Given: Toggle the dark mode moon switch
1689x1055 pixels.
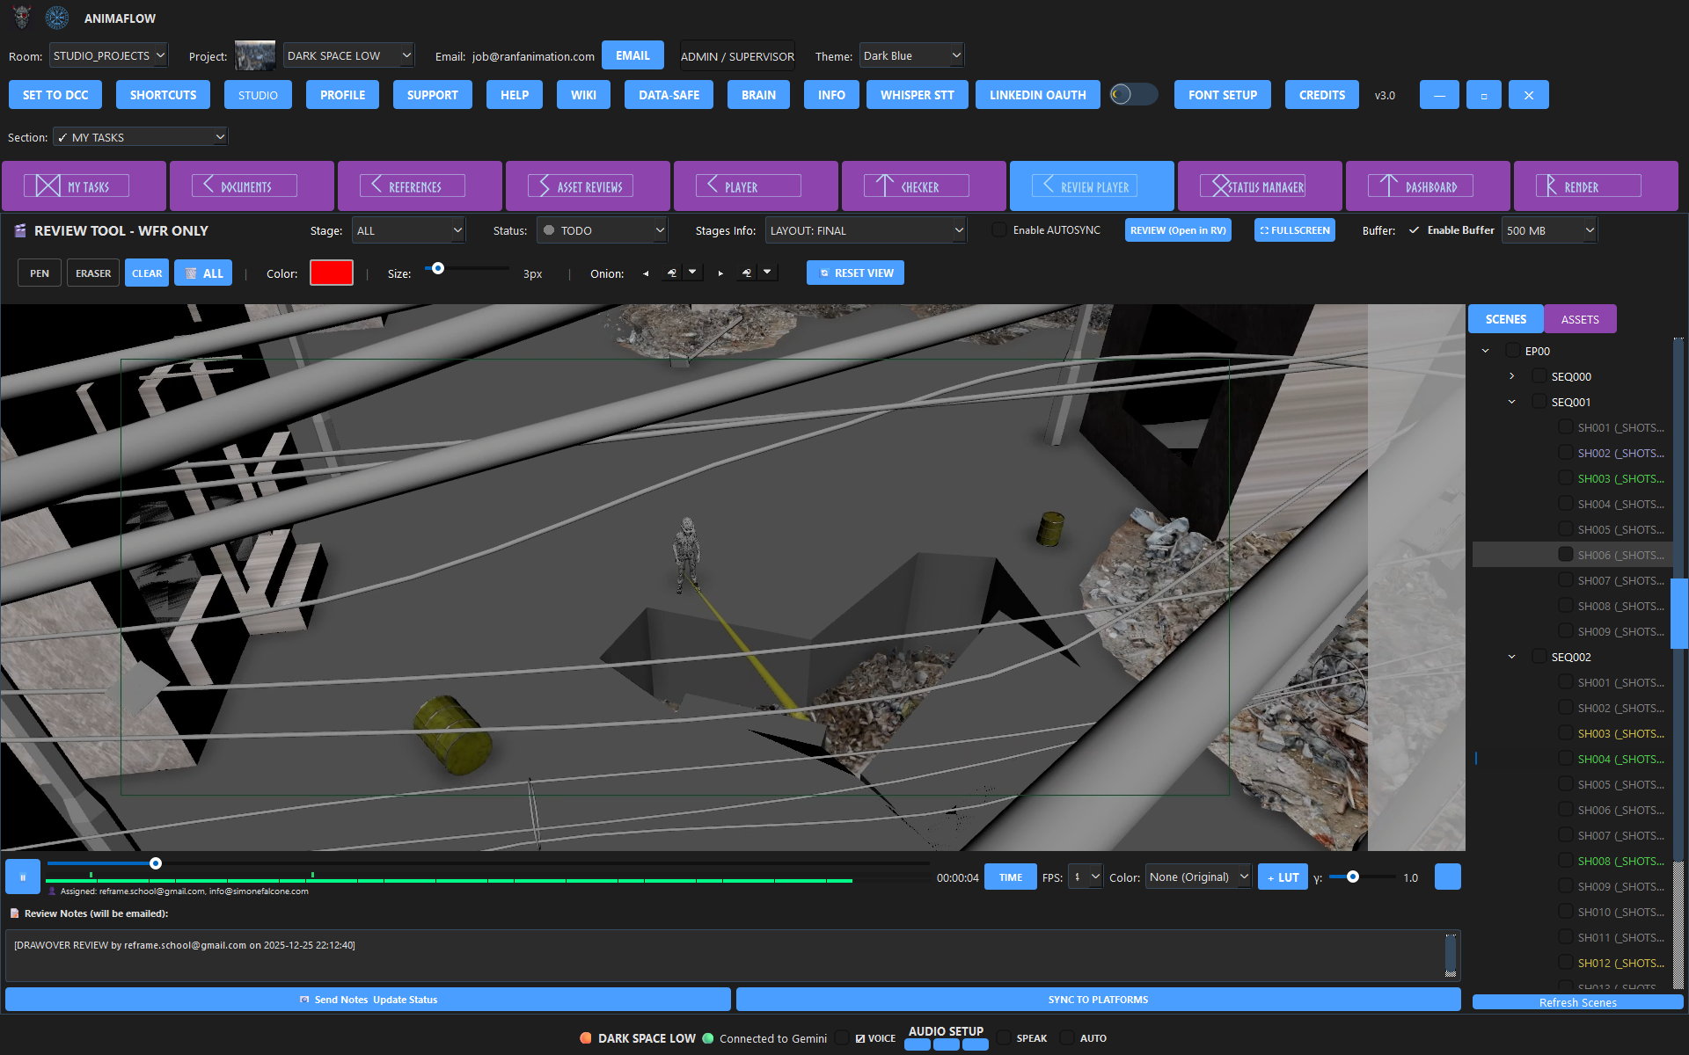Looking at the screenshot, I should pos(1133,94).
